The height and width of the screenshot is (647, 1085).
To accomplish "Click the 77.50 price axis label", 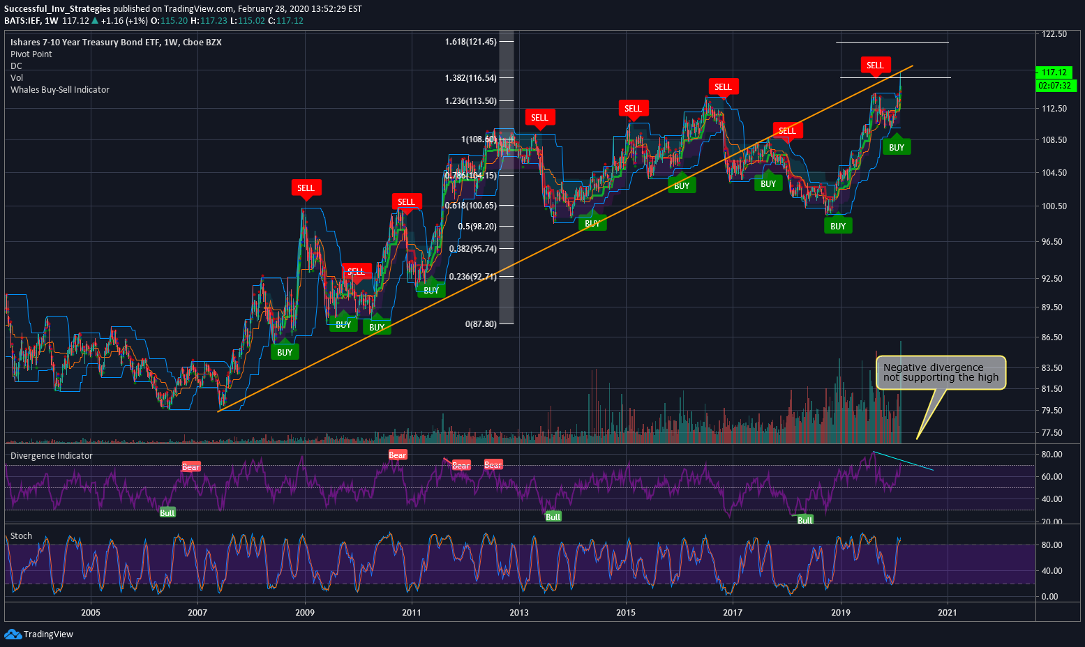I will pyautogui.click(x=1052, y=433).
